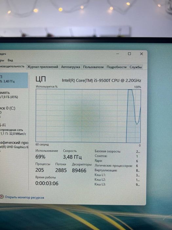The width and height of the screenshot is (172, 230).
Task: Click Открыть монитор ресурсов link
Action: click(25, 197)
